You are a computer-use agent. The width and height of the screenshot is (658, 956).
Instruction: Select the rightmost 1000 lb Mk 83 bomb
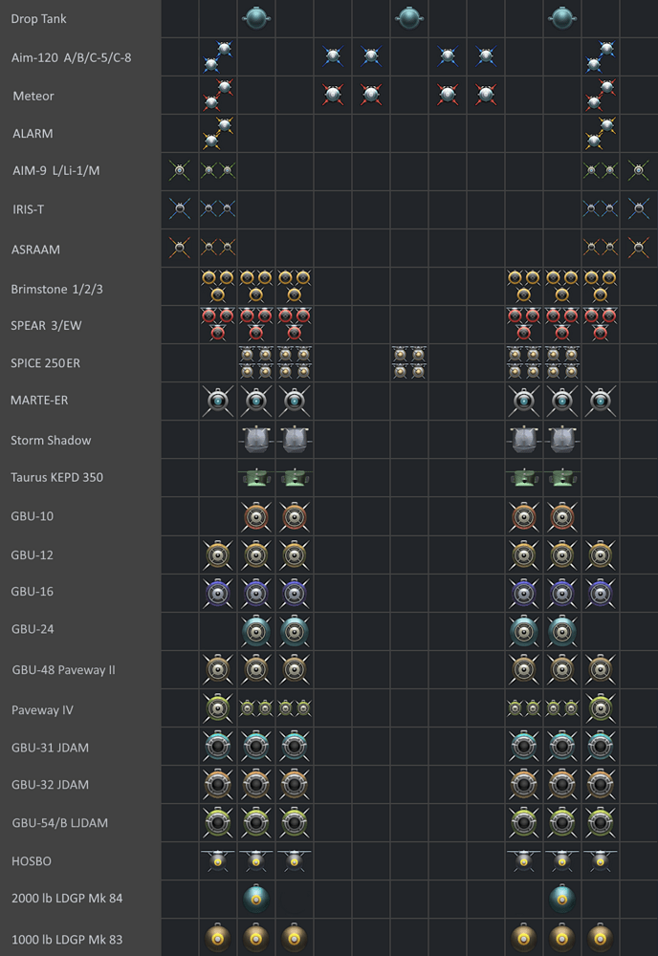click(600, 937)
